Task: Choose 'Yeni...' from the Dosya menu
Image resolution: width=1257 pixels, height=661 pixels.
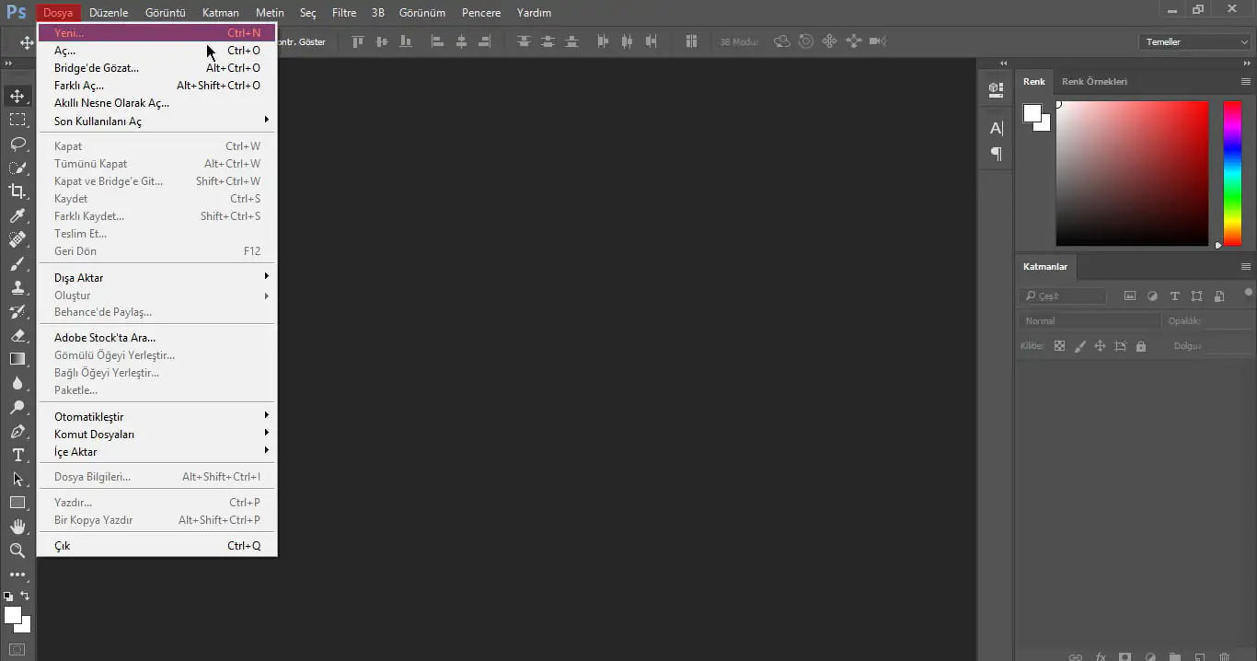Action: [156, 32]
